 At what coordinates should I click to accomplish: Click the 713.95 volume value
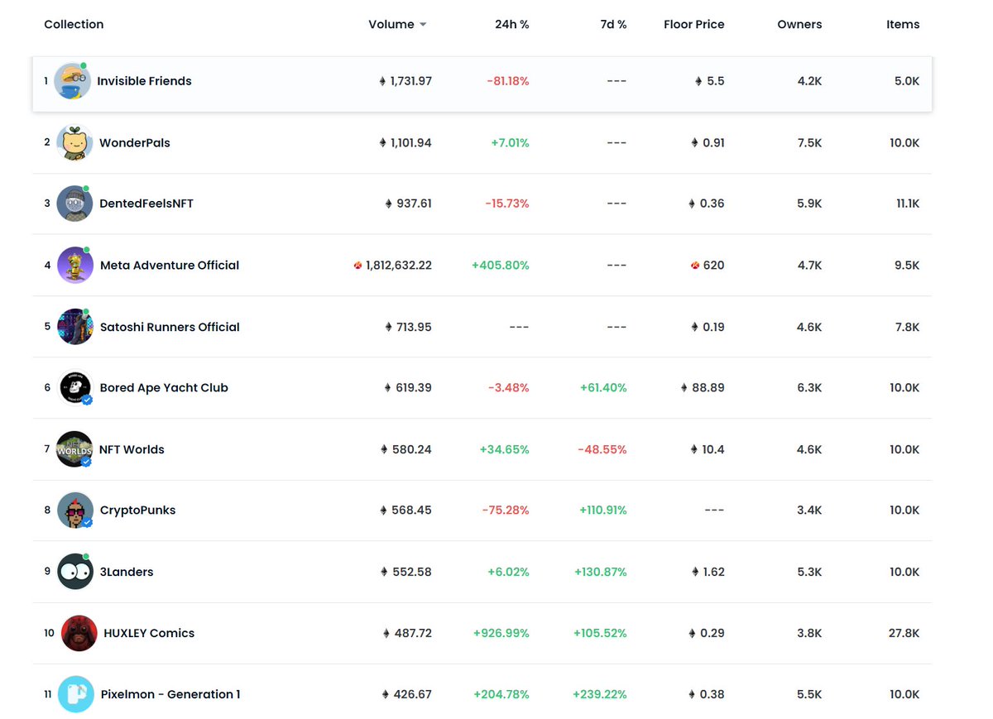(414, 327)
